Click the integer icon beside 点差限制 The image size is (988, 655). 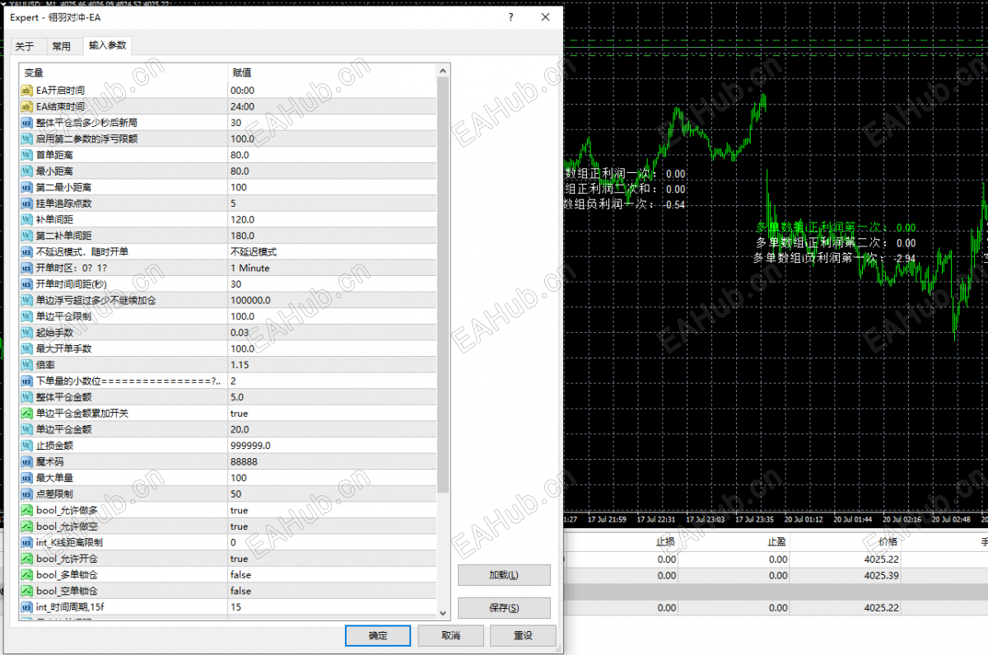[x=26, y=494]
